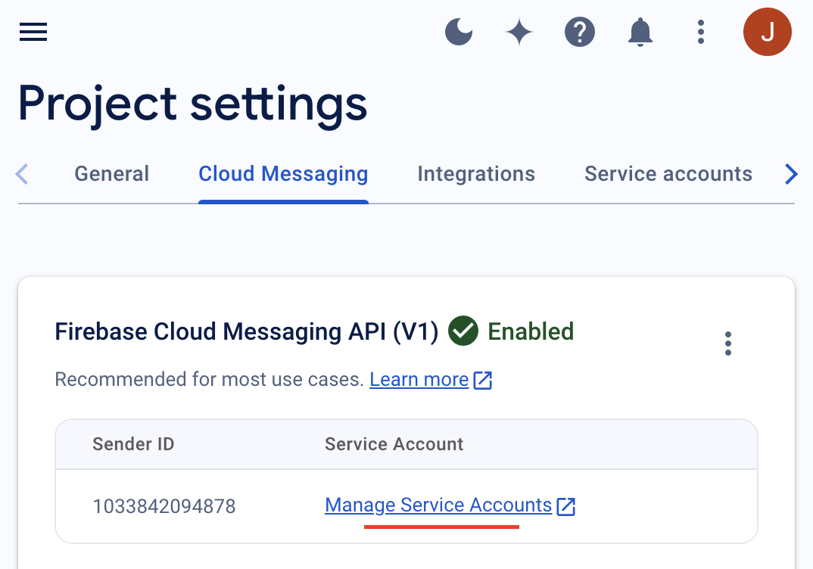This screenshot has height=569, width=813.
Task: Open Gemini assistant via the sparkle icon
Action: [x=519, y=32]
